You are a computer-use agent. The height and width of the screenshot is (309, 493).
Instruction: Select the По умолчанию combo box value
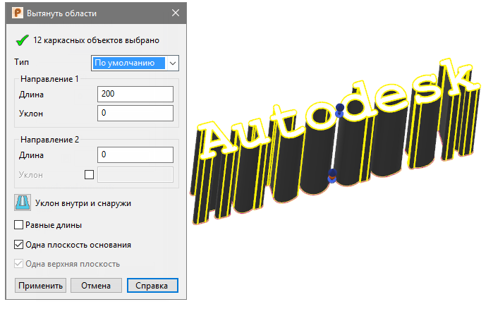(129, 63)
